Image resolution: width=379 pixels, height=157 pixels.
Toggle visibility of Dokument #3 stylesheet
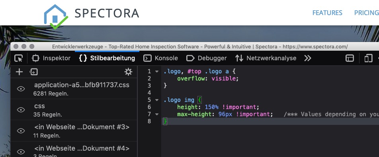point(21,131)
